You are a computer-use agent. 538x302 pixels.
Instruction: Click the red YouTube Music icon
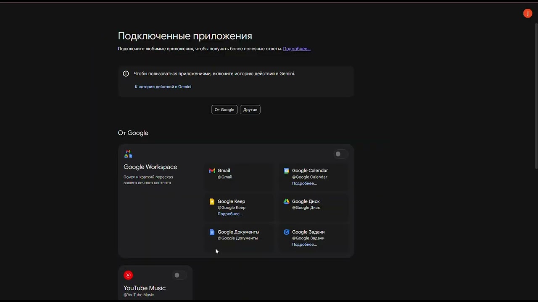[128, 275]
